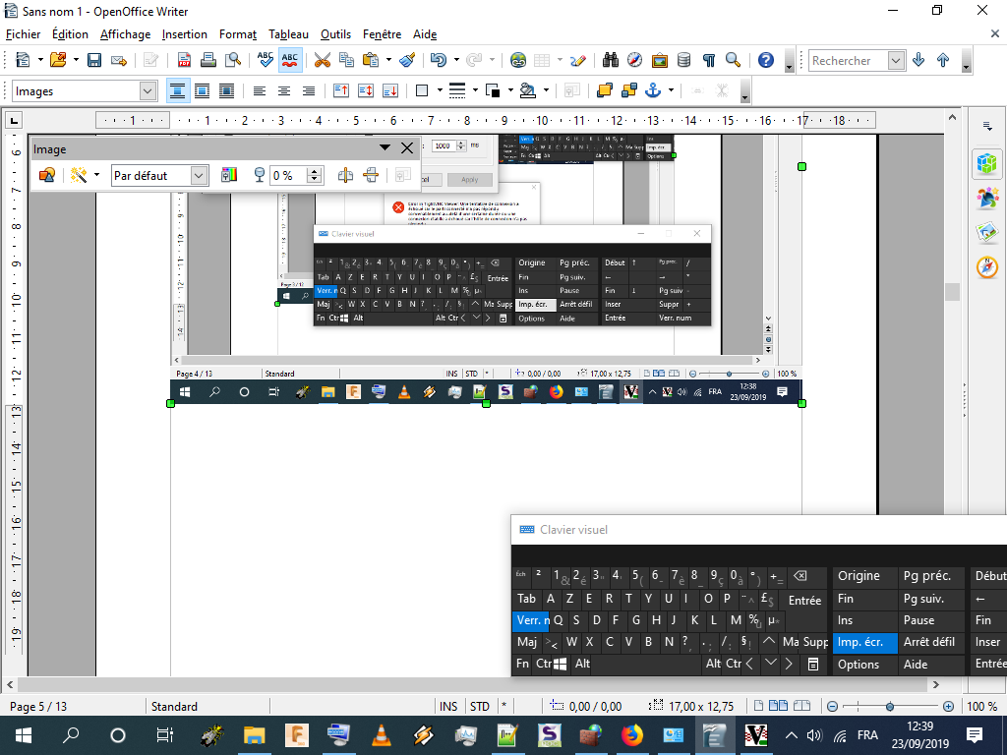This screenshot has width=1007, height=755.
Task: Click Bring to Front icon
Action: pyautogui.click(x=605, y=91)
